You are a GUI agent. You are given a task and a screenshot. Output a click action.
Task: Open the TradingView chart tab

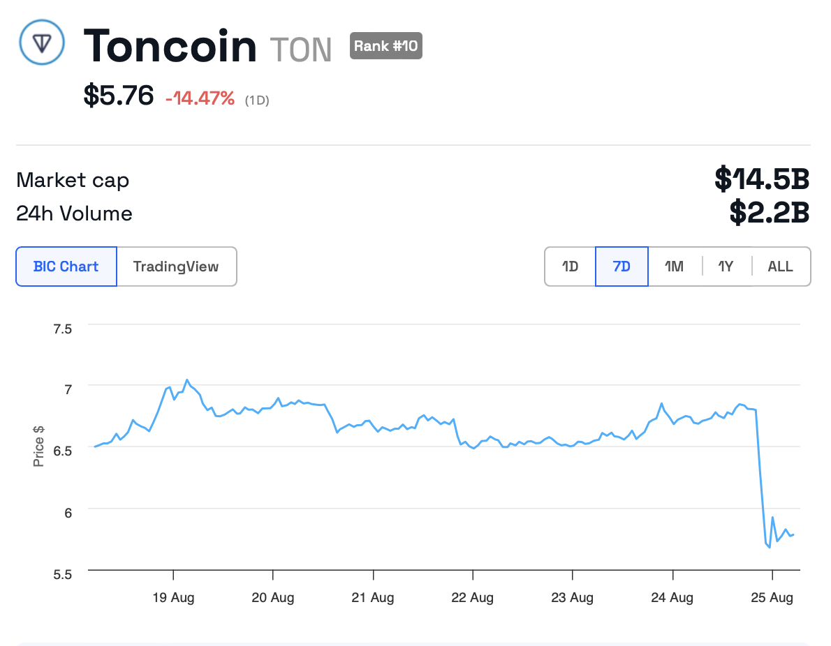[x=176, y=266]
